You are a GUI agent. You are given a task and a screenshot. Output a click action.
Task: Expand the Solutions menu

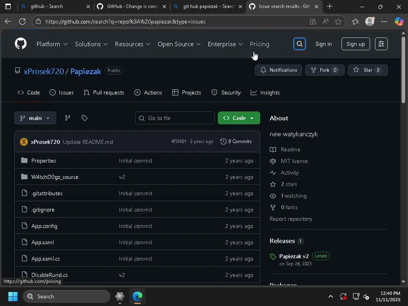point(91,44)
